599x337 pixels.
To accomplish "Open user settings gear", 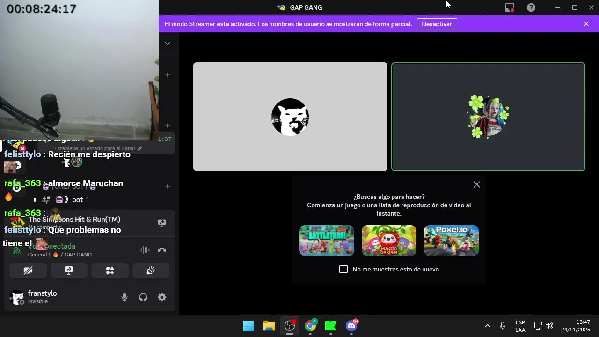I will pyautogui.click(x=162, y=297).
